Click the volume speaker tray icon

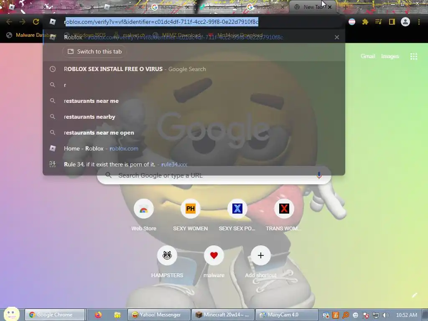385,315
